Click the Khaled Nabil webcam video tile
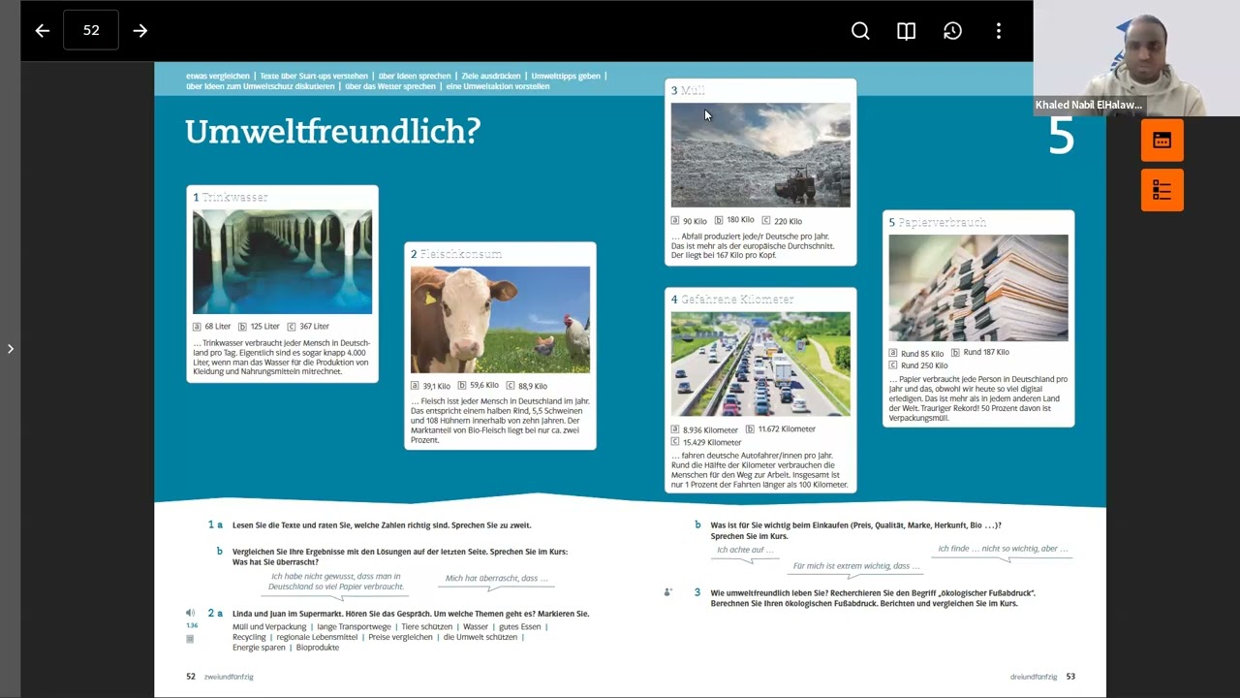 click(1136, 58)
